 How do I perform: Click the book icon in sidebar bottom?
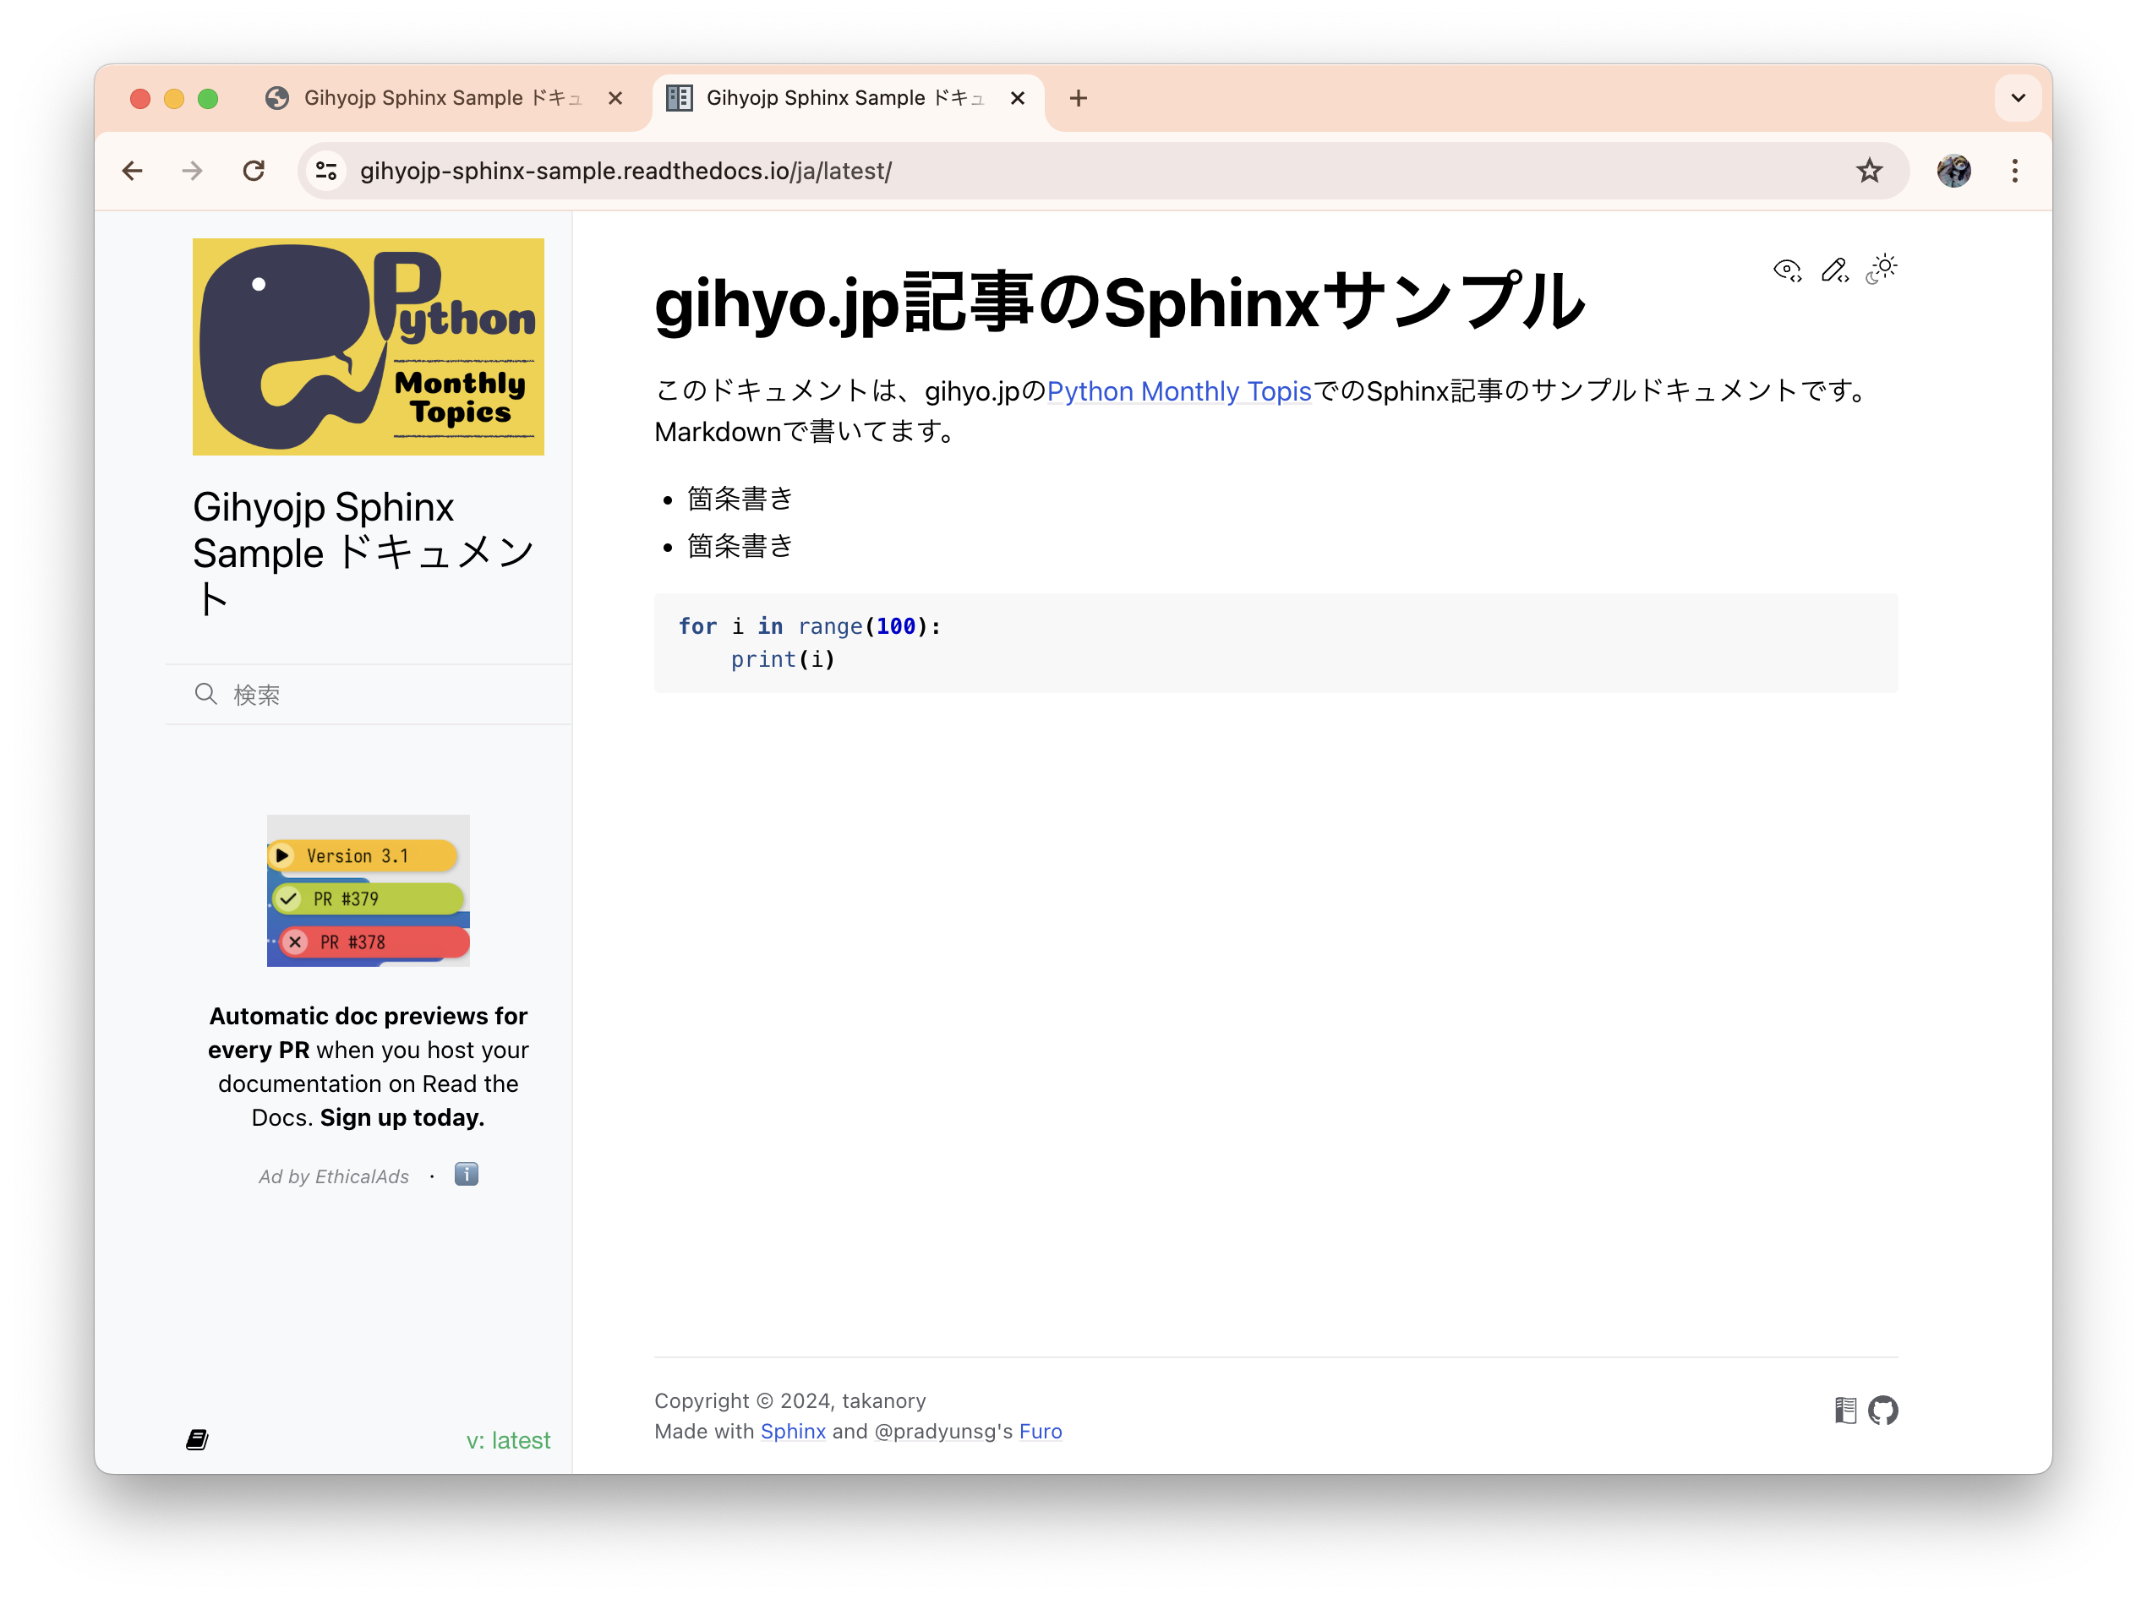198,1439
